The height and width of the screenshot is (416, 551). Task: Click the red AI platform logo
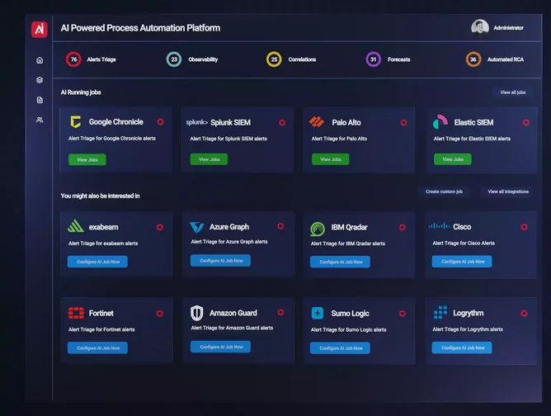click(x=40, y=29)
